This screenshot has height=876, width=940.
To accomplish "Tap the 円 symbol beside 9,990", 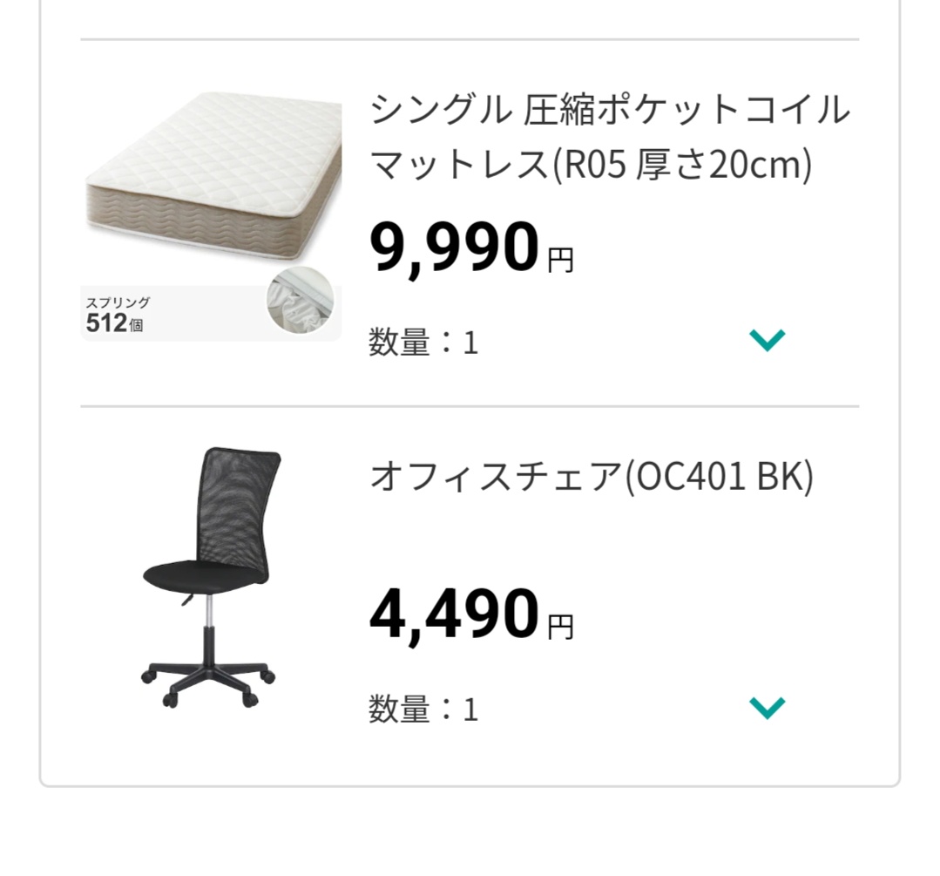I will [560, 261].
